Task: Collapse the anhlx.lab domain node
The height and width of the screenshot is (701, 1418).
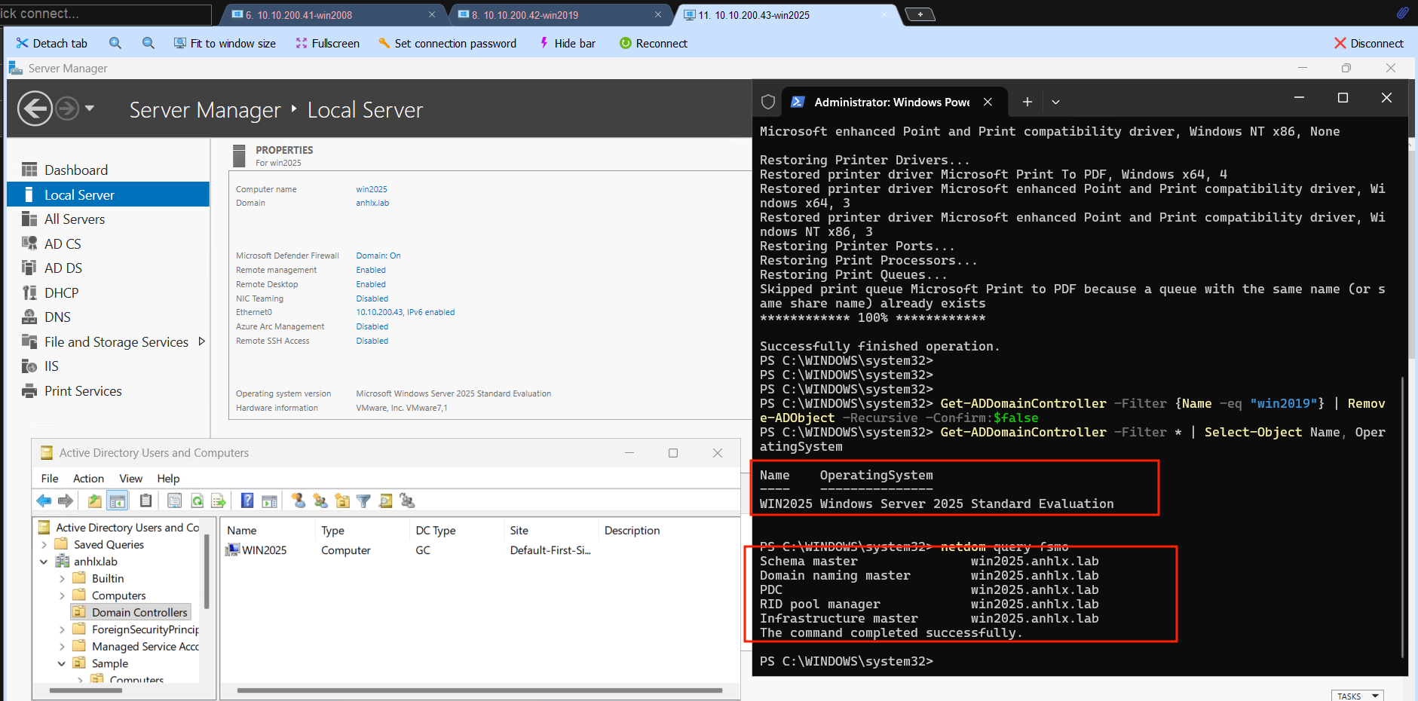Action: (44, 562)
